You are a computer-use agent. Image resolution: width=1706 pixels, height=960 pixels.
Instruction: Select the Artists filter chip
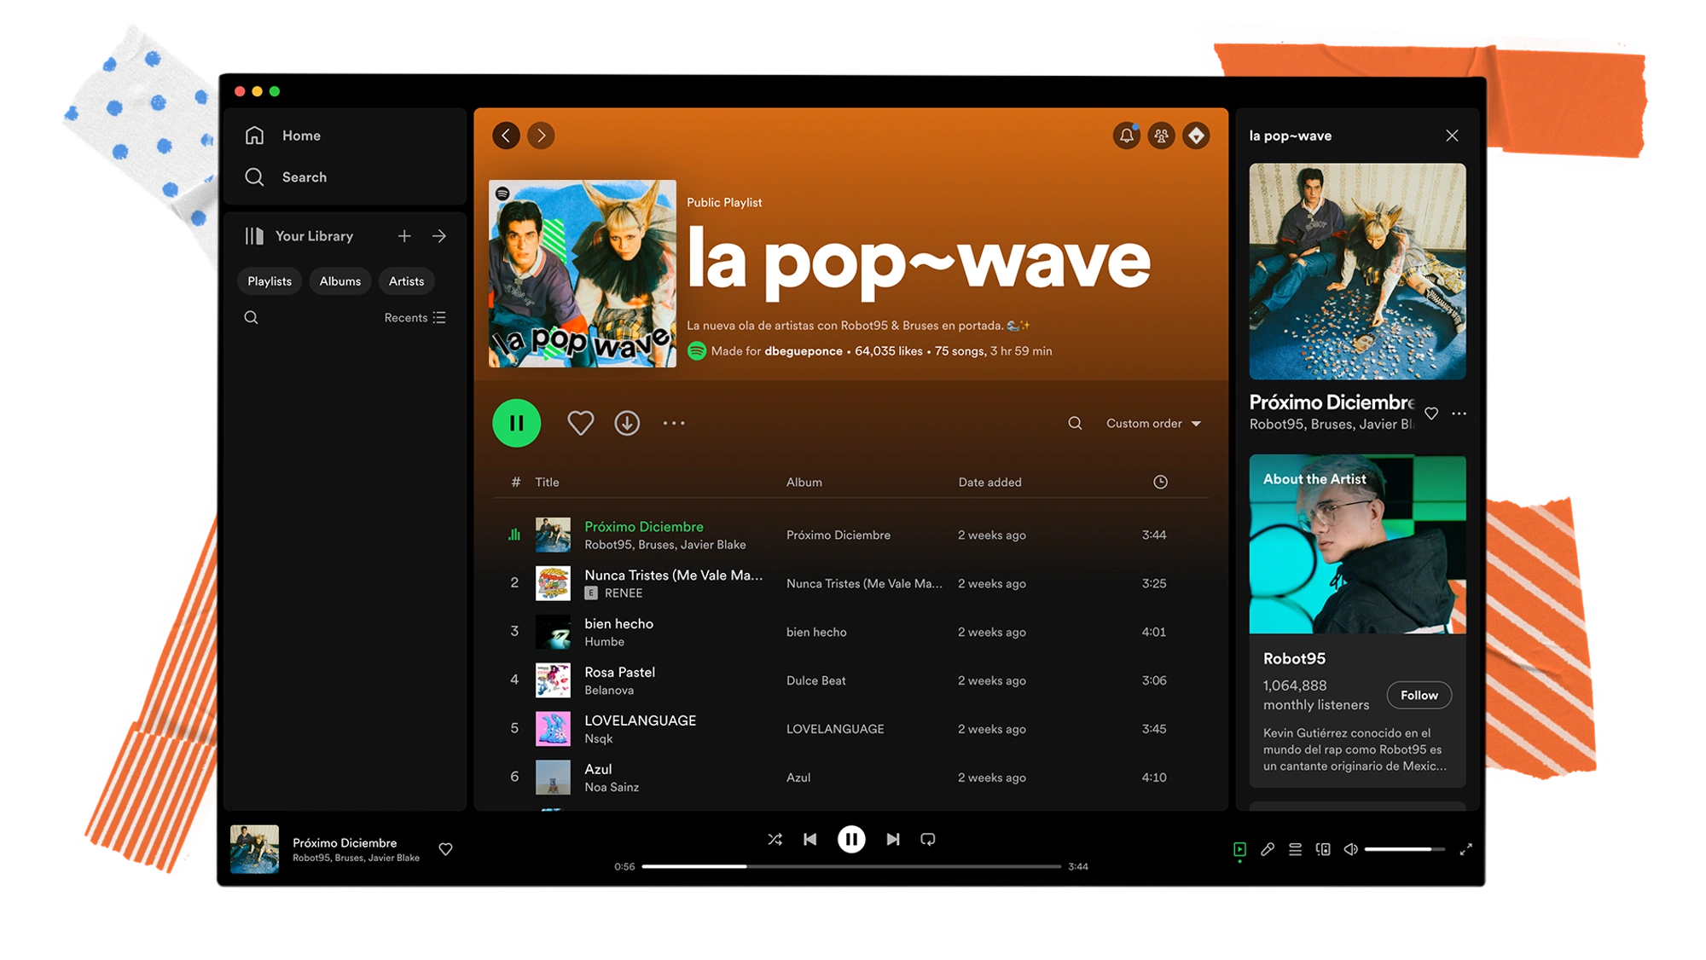point(406,280)
